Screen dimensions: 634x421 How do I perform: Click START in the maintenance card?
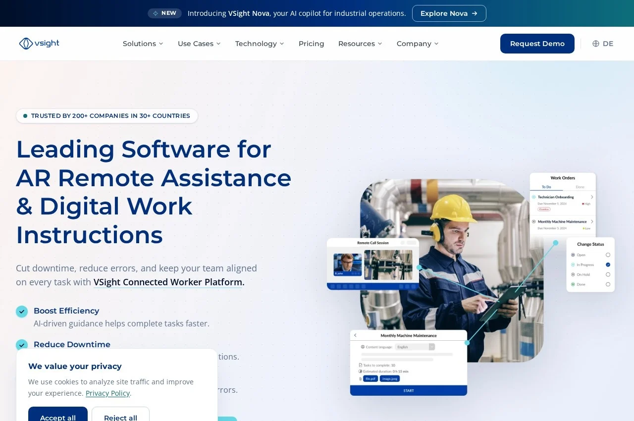[409, 391]
